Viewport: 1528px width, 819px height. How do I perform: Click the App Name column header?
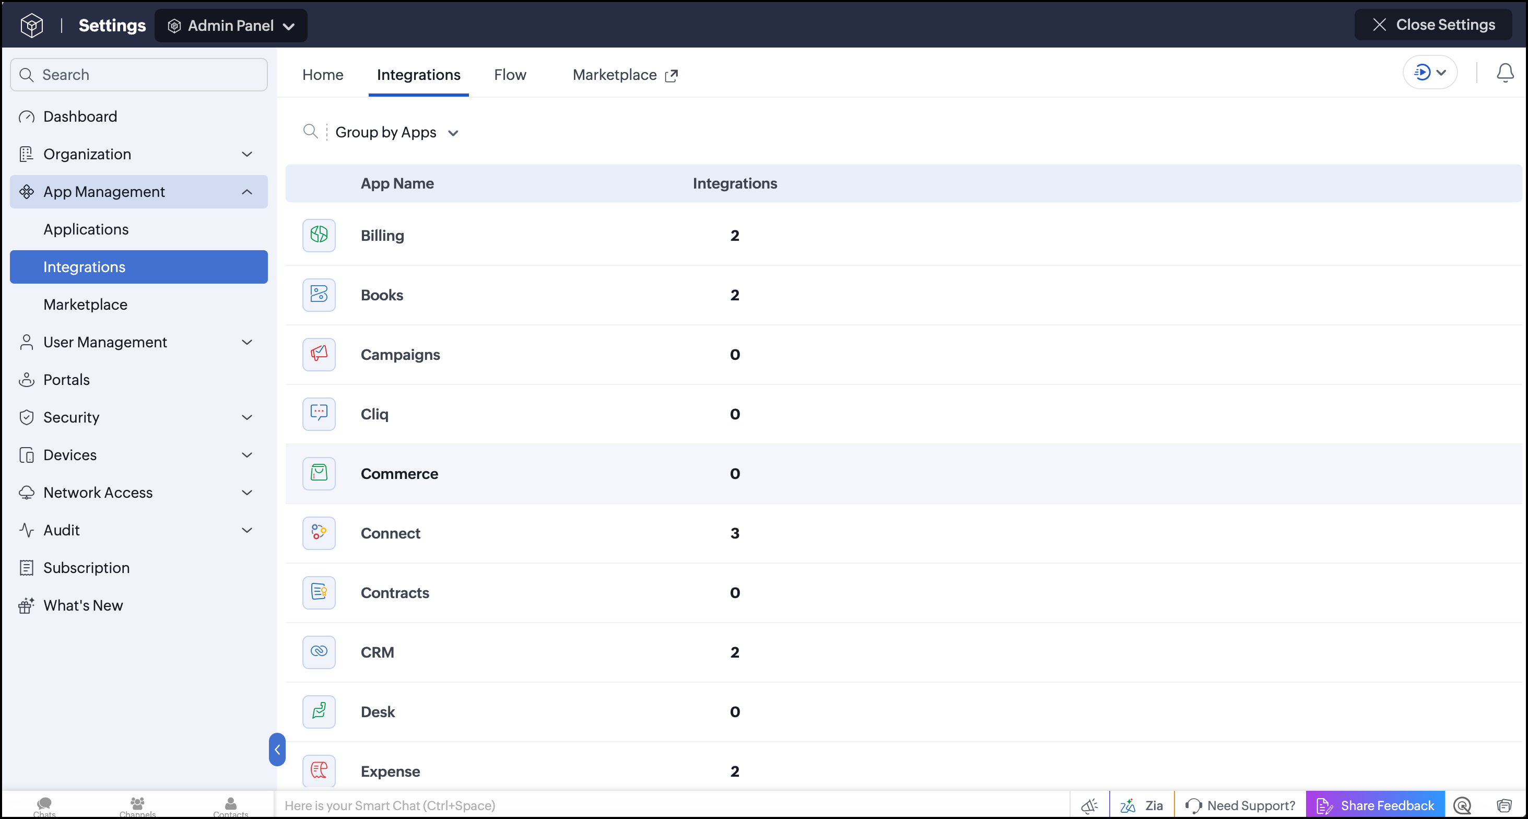[397, 183]
